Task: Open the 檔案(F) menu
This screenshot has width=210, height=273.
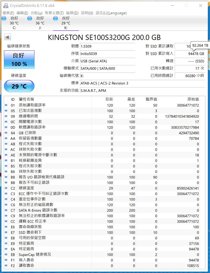Action: tap(8, 13)
